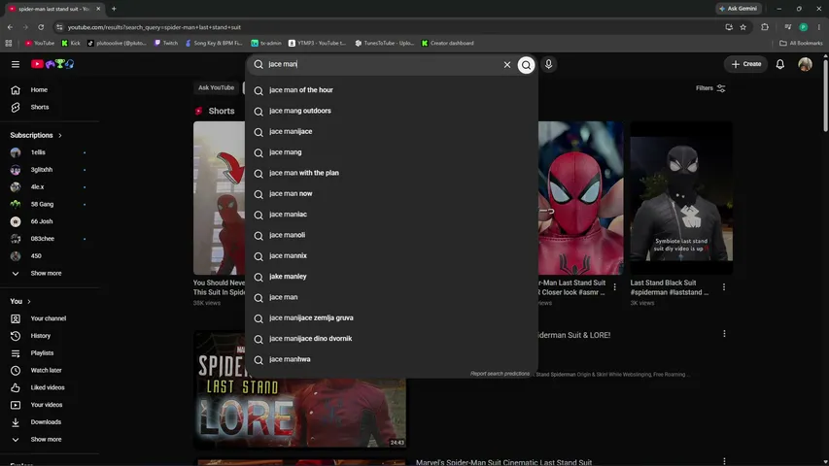Open options for Last Stand Black Suit short

pyautogui.click(x=724, y=287)
